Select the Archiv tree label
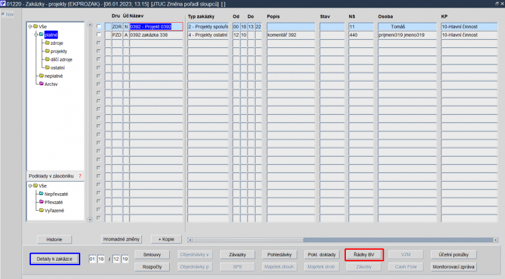Screen dimensions: 505x279 point(51,84)
